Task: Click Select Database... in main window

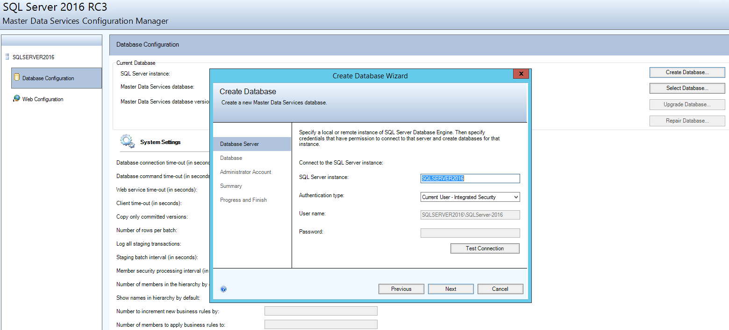Action: coord(687,88)
